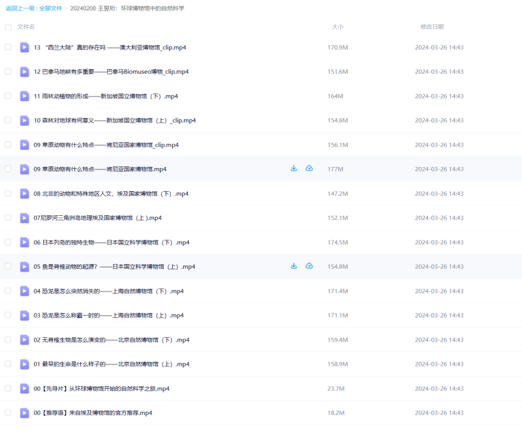The height and width of the screenshot is (431, 522).
Task: Sort files by 修改日期 column header
Action: pos(432,27)
